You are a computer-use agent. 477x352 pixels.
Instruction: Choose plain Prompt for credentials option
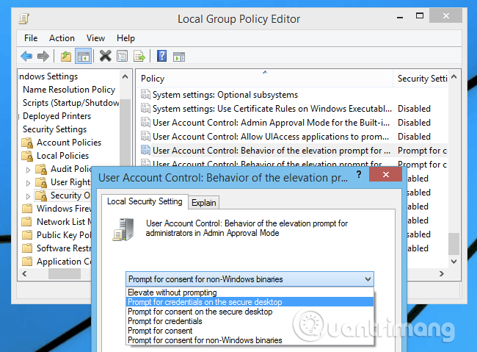click(x=250, y=321)
